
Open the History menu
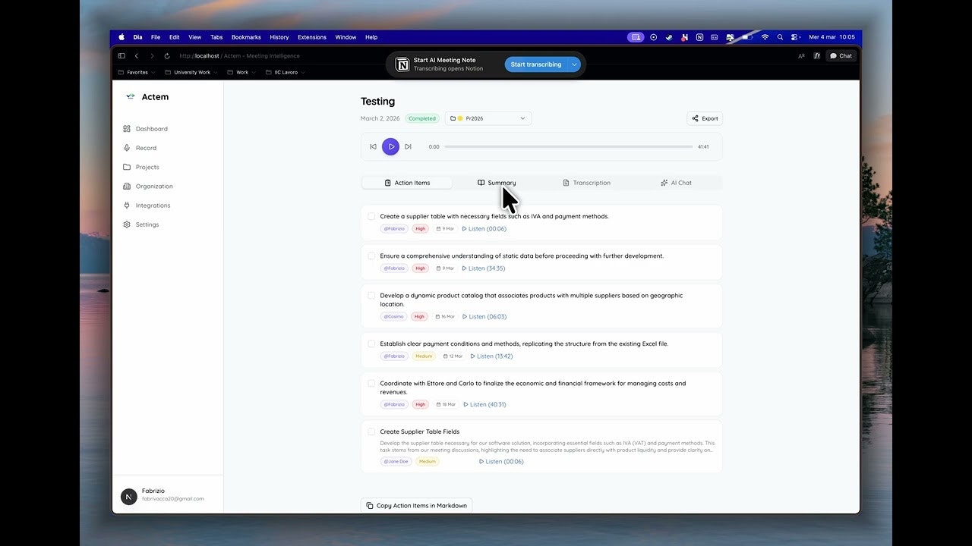(279, 37)
